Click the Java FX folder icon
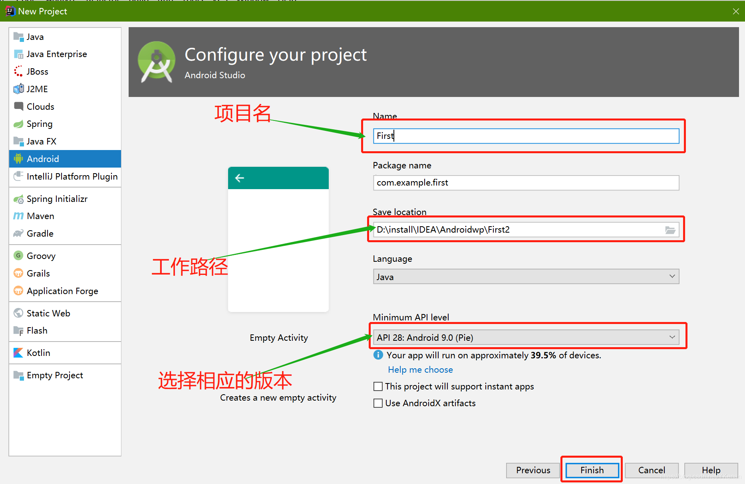The width and height of the screenshot is (745, 484). tap(18, 141)
